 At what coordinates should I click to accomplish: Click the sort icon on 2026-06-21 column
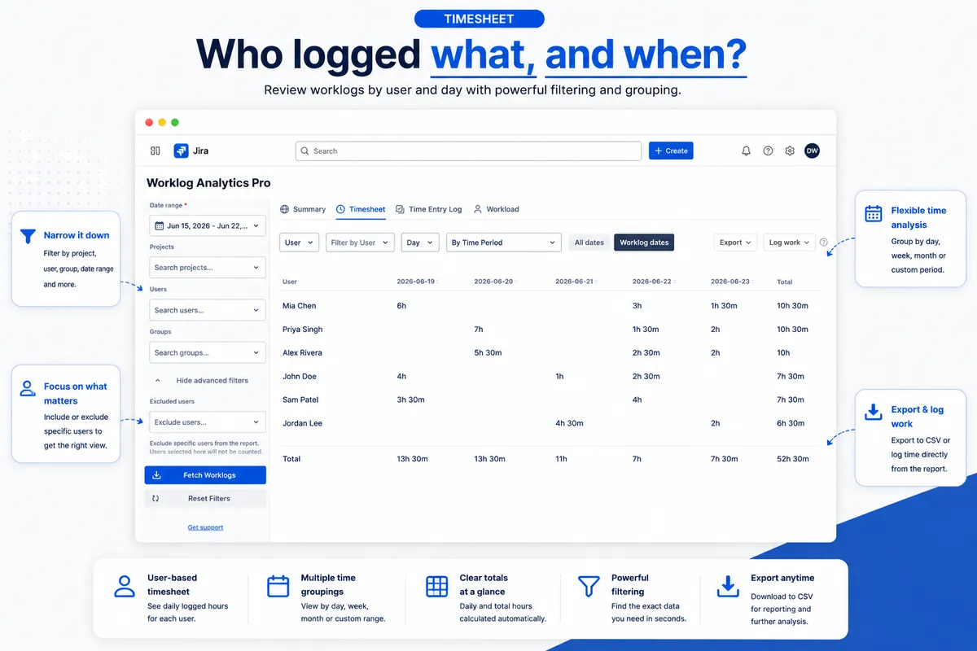pos(597,282)
